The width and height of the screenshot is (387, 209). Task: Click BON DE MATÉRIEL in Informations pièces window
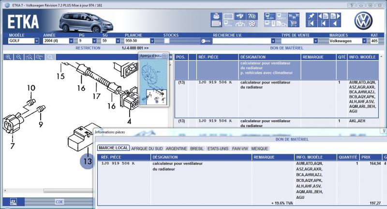pos(292,139)
